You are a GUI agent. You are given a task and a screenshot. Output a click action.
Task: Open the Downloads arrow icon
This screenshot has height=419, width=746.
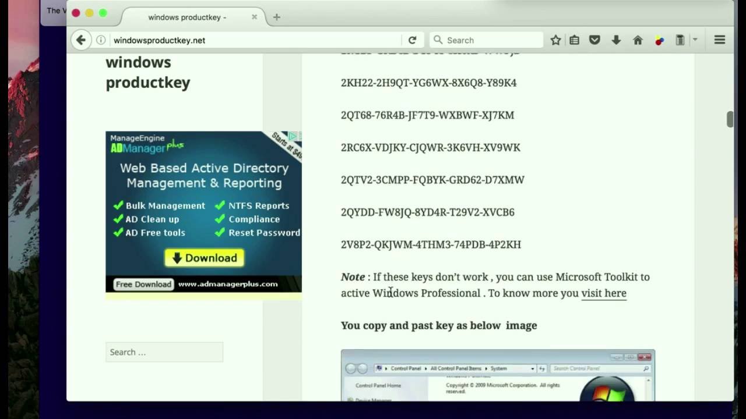pyautogui.click(x=616, y=40)
